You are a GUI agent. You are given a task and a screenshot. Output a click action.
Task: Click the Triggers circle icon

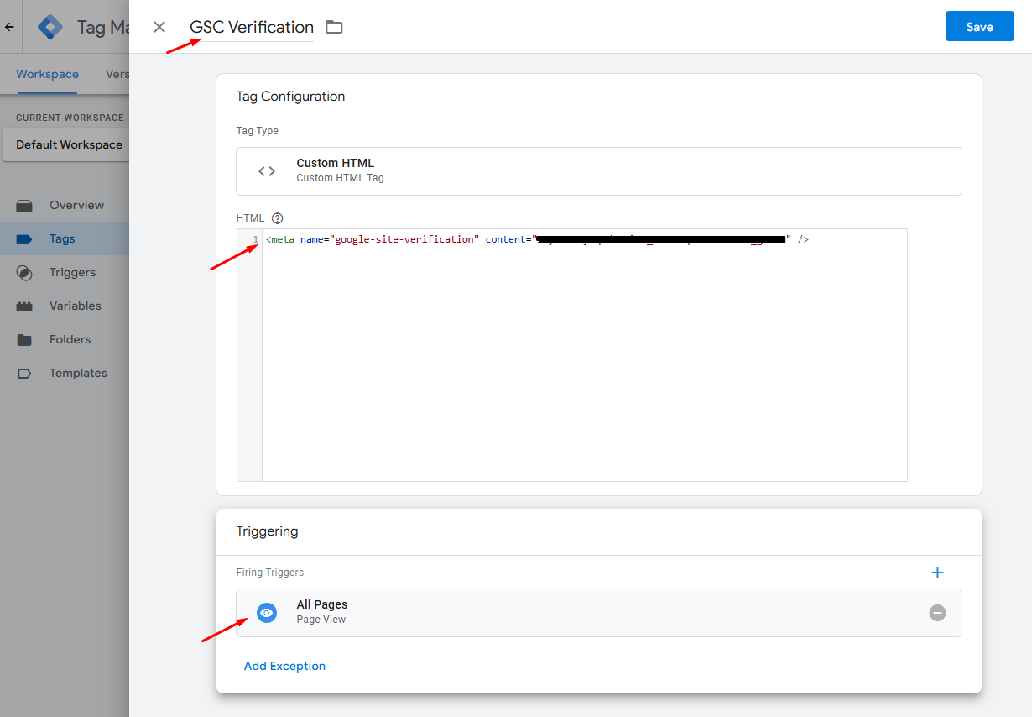[x=24, y=273]
